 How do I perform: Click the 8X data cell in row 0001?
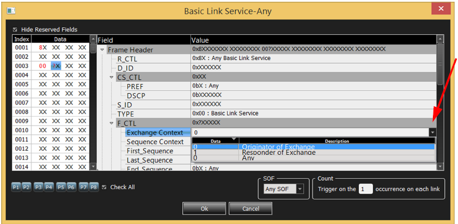pyautogui.click(x=43, y=47)
